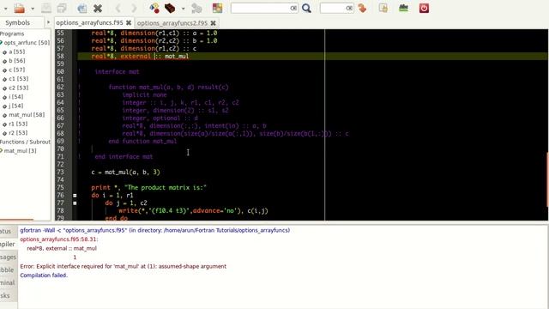Switch to the Terminal tab

click(x=8, y=282)
